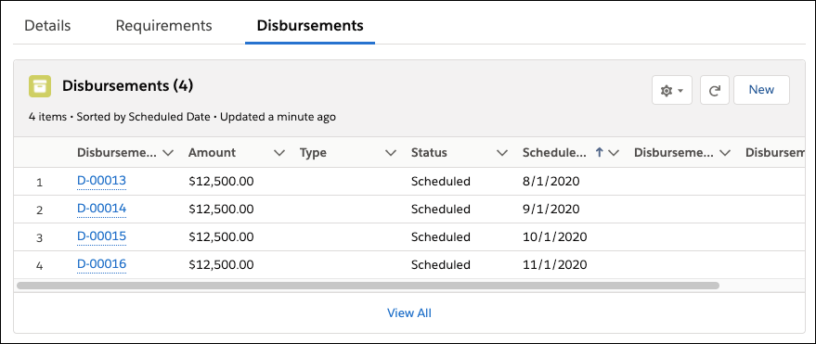Click the Disbursements (4) heading link

[x=127, y=85]
